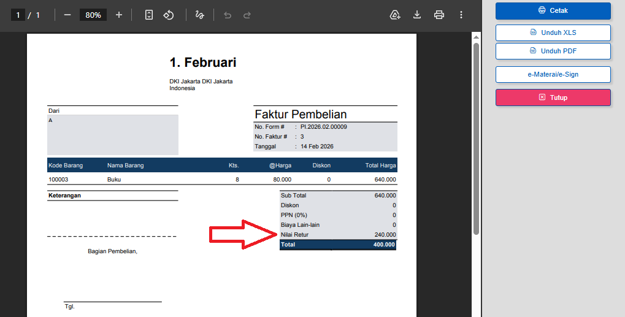Click the Unduh XLS button
This screenshot has width=625, height=317.
pyautogui.click(x=553, y=32)
